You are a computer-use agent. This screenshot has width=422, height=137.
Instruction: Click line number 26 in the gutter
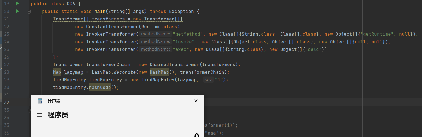point(7,57)
